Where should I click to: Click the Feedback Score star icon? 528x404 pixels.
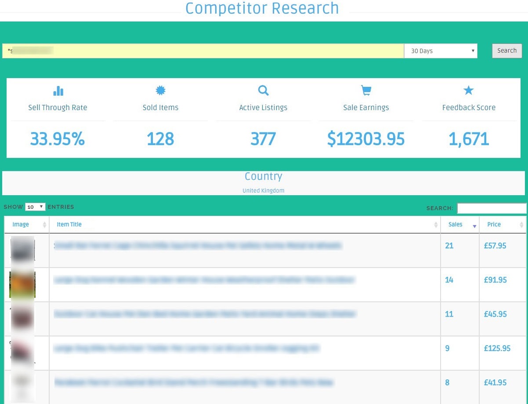469,90
